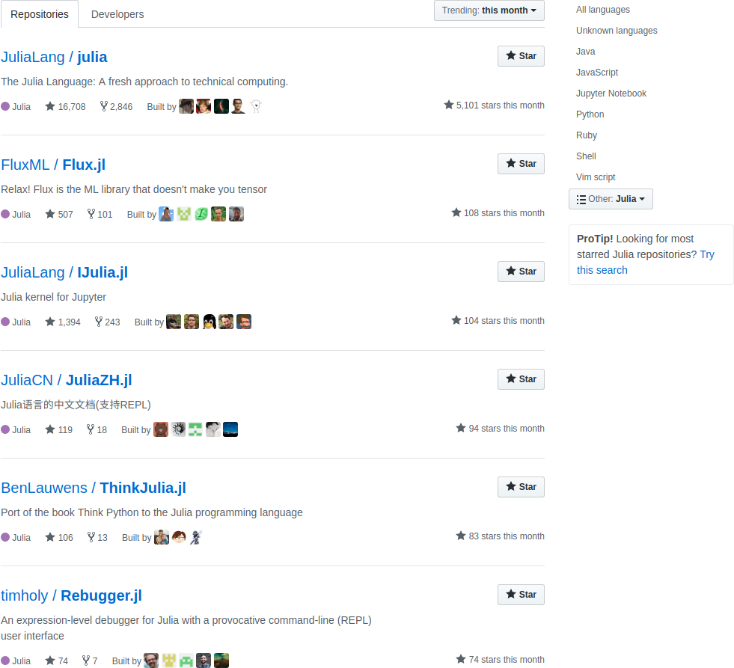
Task: Filter trending by Python language
Action: 590,114
